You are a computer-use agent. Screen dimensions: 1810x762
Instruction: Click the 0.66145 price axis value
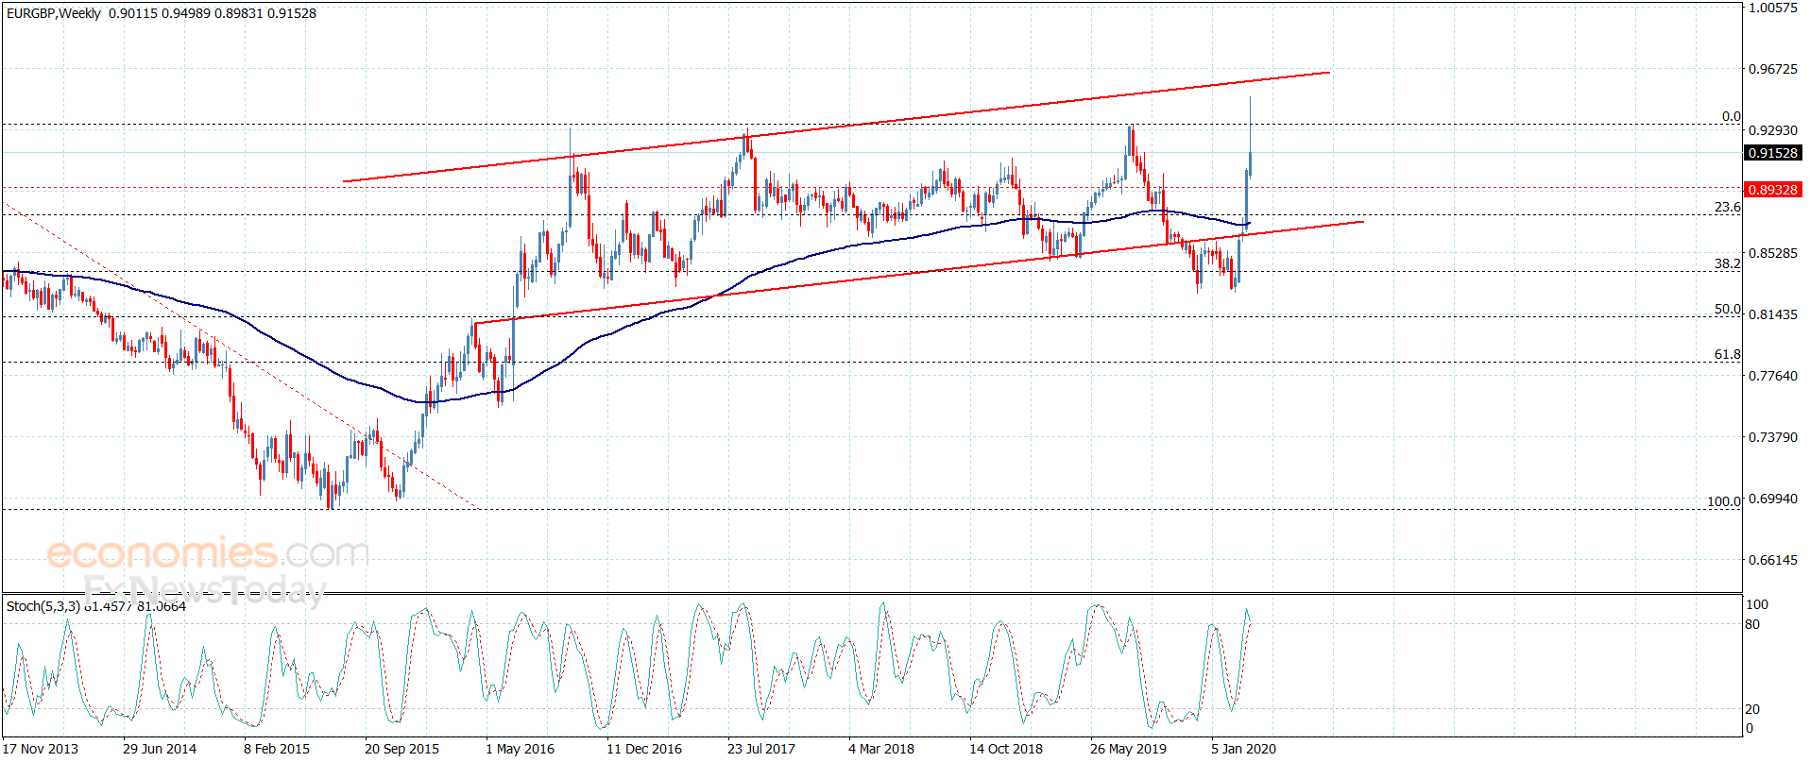[1773, 560]
